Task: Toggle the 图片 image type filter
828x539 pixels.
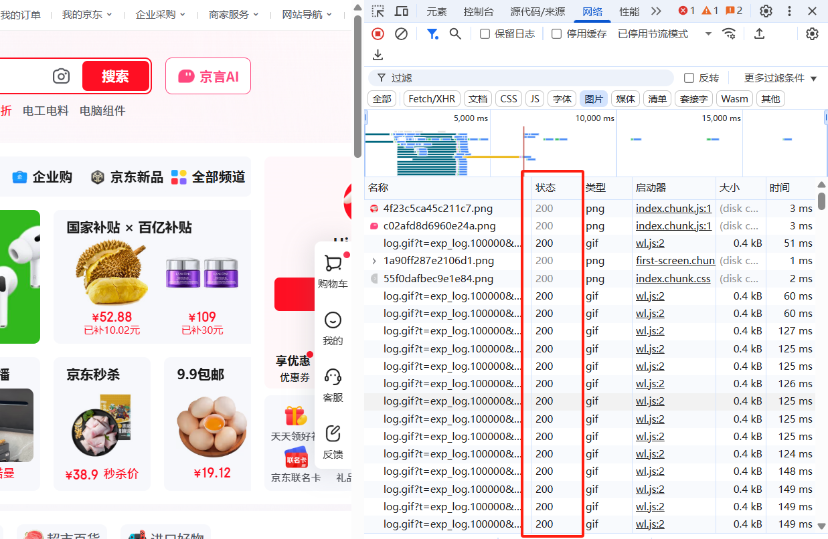Action: (x=594, y=99)
